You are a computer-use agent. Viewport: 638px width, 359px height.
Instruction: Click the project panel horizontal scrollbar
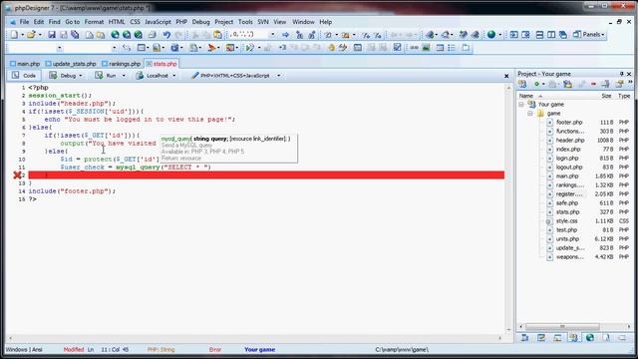click(562, 326)
